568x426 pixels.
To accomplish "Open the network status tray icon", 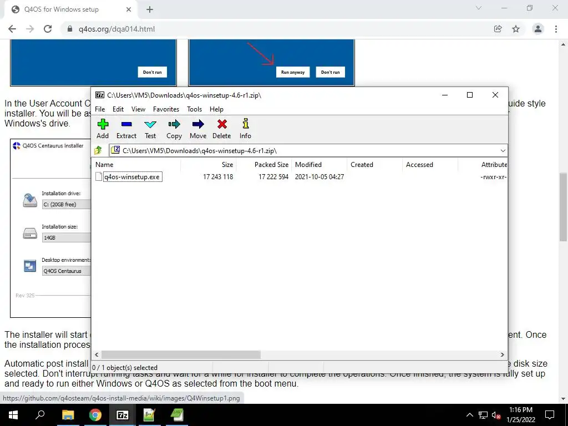I will pos(483,415).
